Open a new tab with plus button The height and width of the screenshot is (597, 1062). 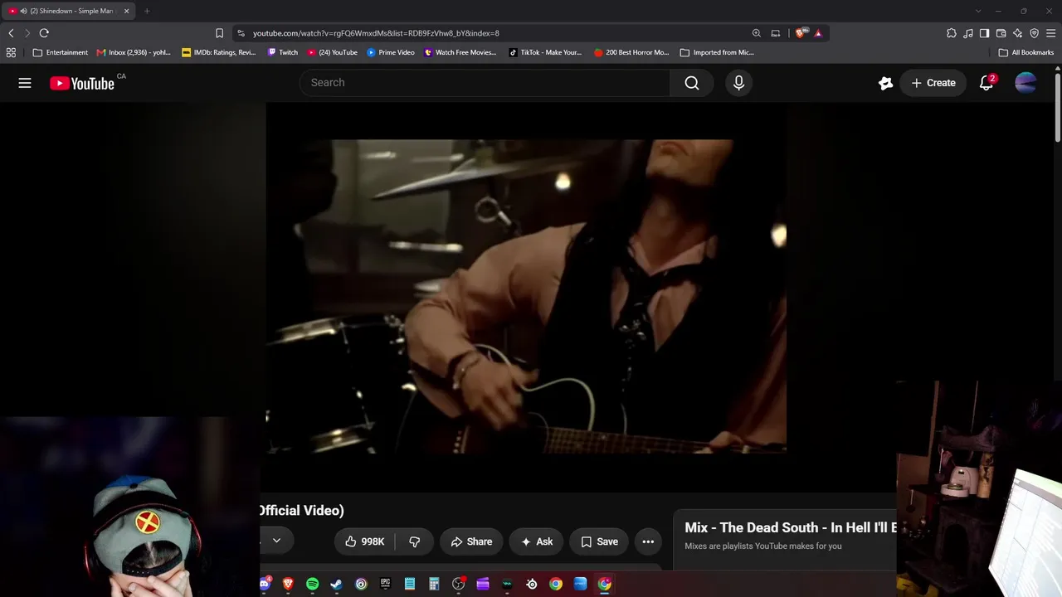coord(147,11)
